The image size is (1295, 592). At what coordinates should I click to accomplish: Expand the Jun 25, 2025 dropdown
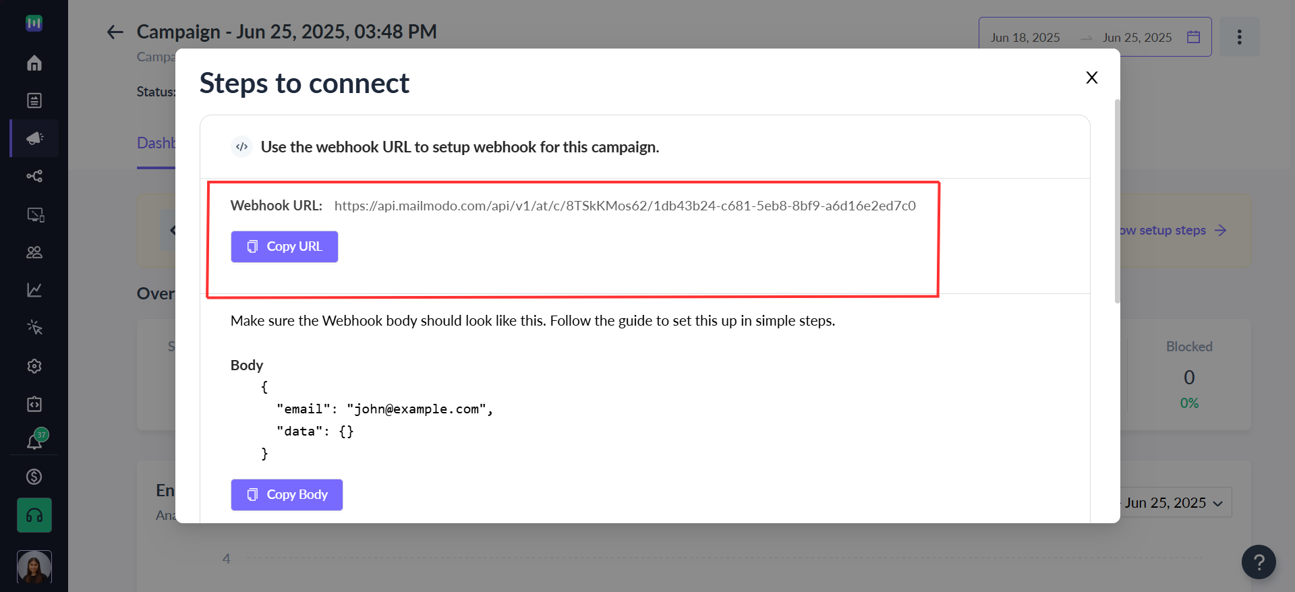pos(1174,503)
